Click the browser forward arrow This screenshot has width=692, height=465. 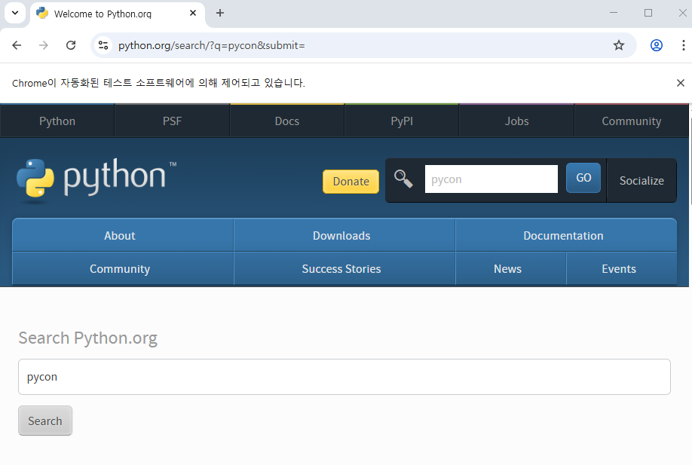(43, 45)
